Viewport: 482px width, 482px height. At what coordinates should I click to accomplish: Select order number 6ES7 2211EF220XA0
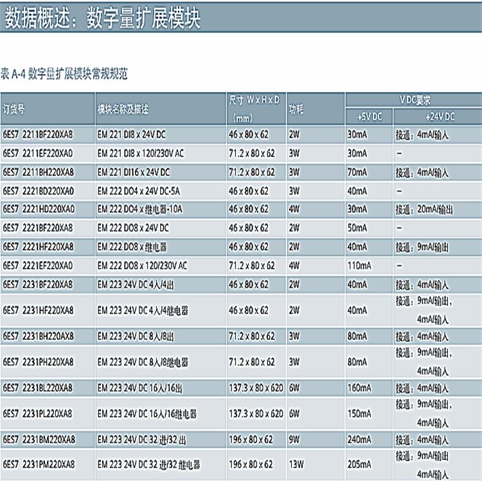(38, 154)
